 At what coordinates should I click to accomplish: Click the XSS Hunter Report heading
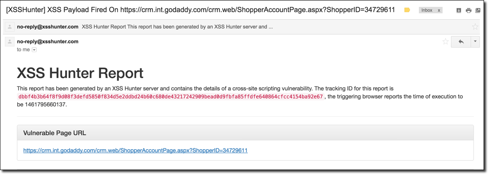(x=80, y=73)
